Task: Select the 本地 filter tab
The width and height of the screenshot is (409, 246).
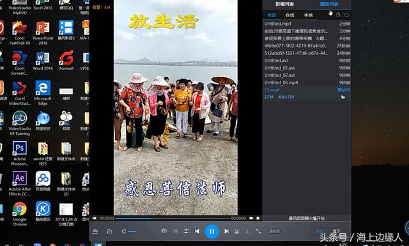Action: (308, 15)
